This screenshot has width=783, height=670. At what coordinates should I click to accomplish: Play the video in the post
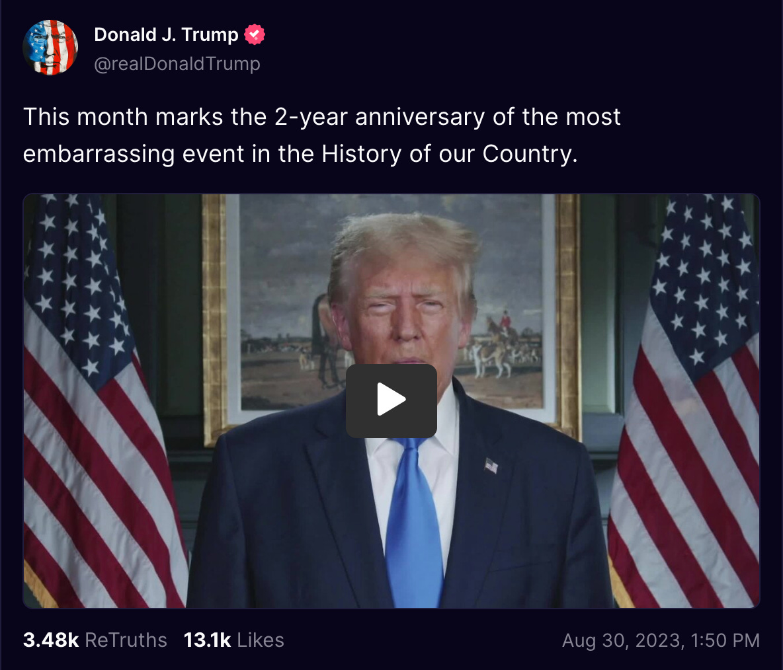pyautogui.click(x=391, y=400)
